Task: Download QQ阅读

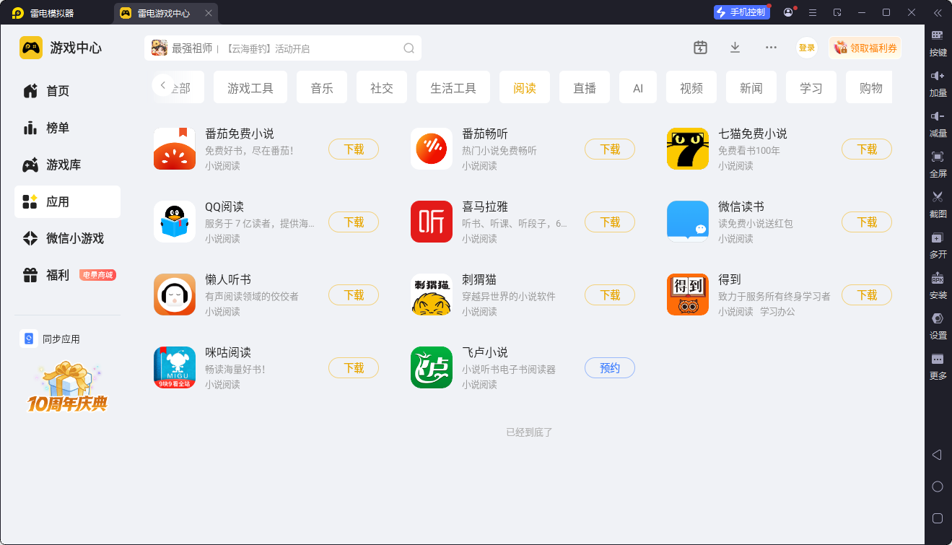Action: pyautogui.click(x=354, y=222)
